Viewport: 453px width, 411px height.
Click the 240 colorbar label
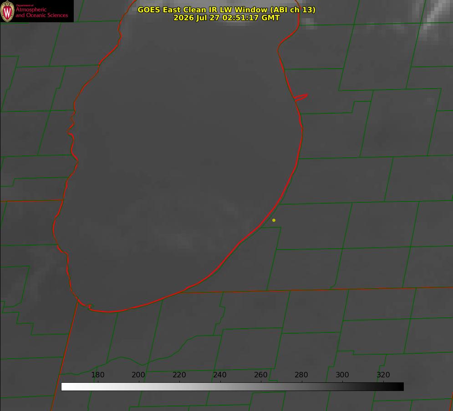220,375
